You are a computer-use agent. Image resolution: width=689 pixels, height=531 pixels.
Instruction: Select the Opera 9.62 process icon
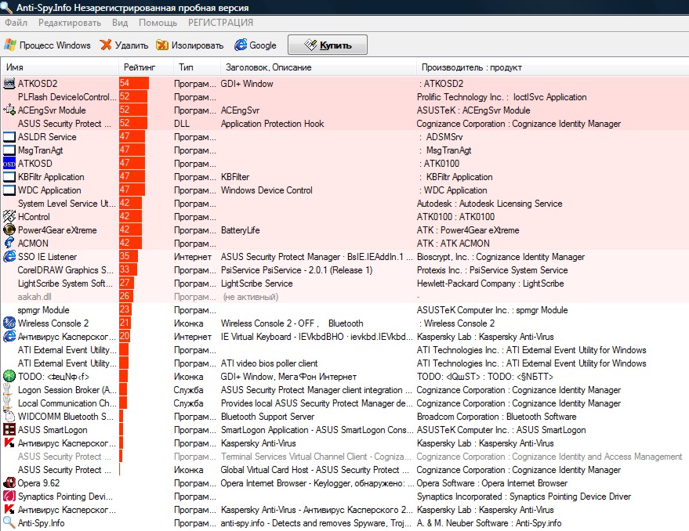(9, 483)
